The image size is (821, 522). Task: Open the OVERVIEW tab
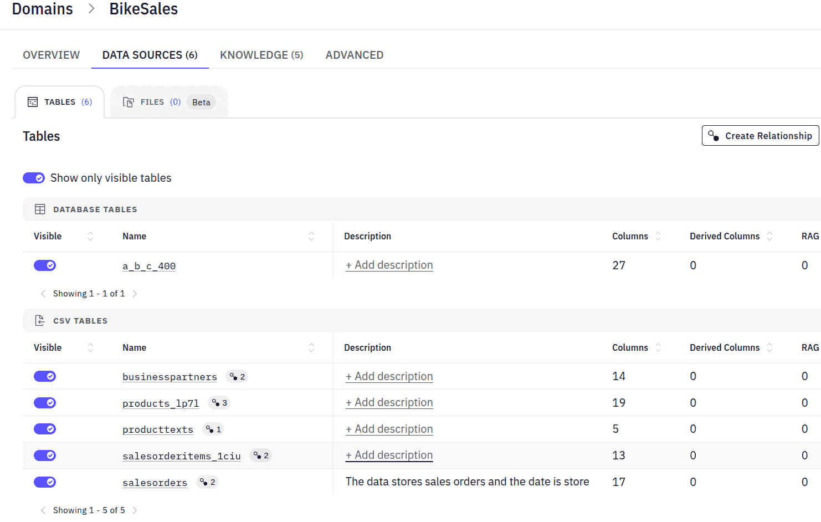51,55
